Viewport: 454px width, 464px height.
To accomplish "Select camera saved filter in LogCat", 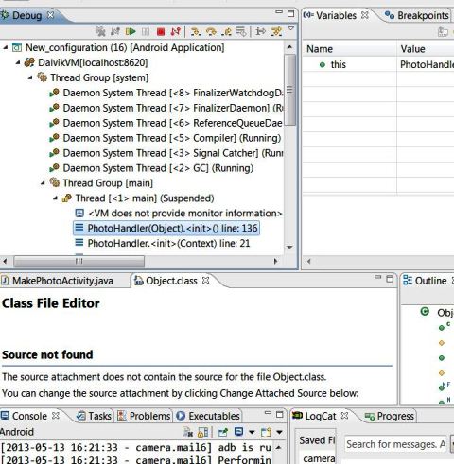I will (x=319, y=458).
